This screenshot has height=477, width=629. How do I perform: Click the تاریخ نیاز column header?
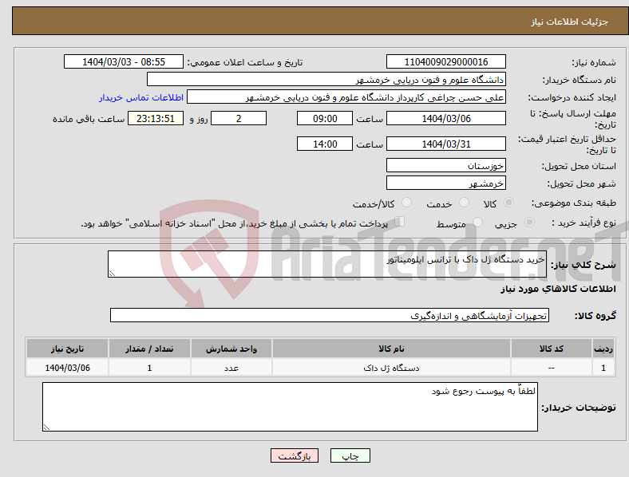[67, 349]
